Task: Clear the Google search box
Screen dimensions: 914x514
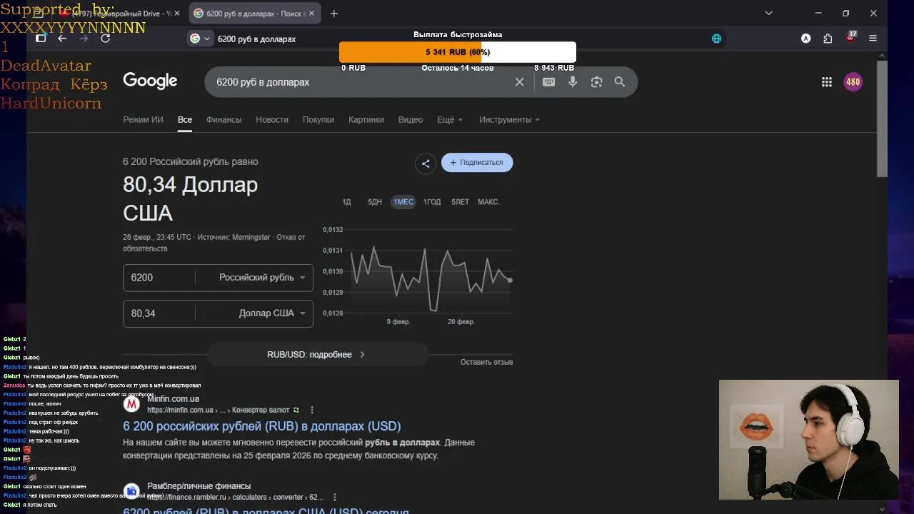Action: point(520,82)
